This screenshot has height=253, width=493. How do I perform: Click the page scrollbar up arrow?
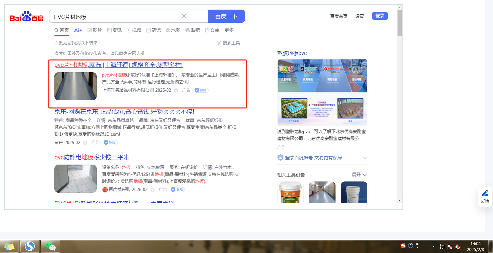coord(400,7)
